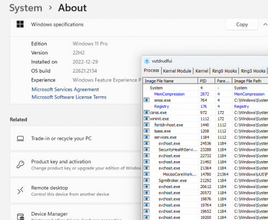Sort by Parent PID column header

(223, 81)
